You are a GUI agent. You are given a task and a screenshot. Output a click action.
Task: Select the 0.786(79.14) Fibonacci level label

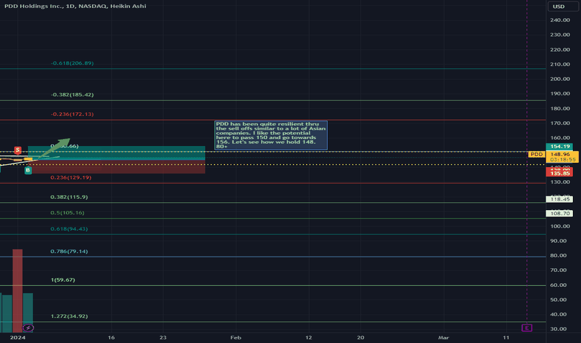tap(69, 251)
